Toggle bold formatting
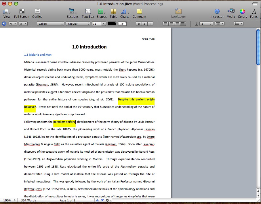 coord(139,24)
